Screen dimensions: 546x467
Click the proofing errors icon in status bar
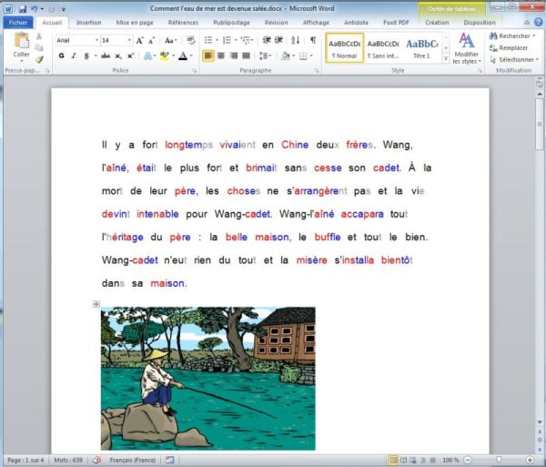point(97,460)
